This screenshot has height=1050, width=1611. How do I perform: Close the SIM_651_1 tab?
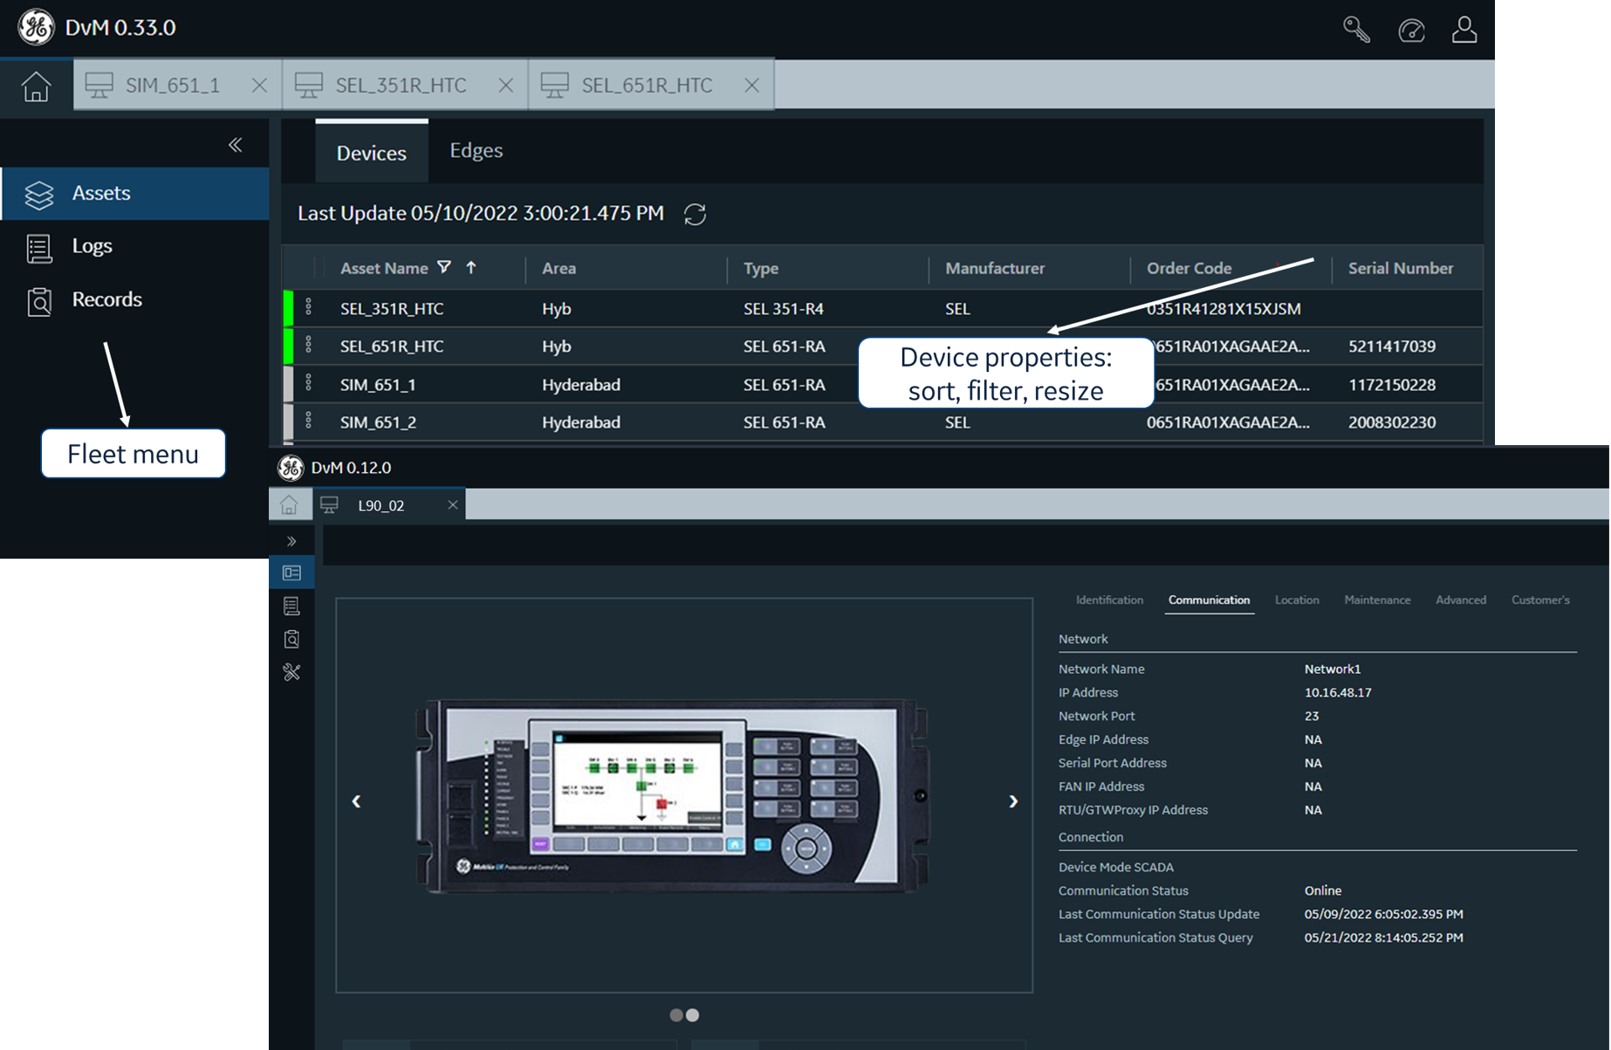(x=259, y=86)
